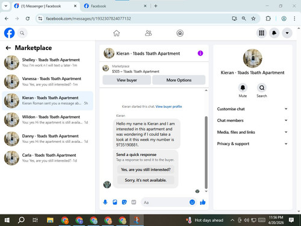This screenshot has height=226, width=301.
Task: Expand Privacy & support section
Action: pyautogui.click(x=252, y=143)
